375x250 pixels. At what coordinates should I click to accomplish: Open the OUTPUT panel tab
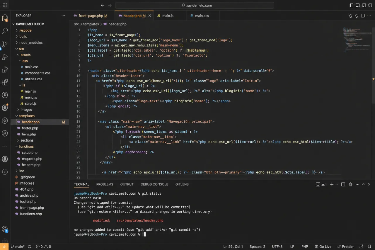coord(127,184)
